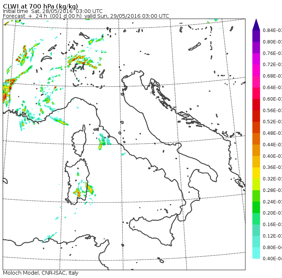Click the colorbar label 0.52E-03
The width and height of the screenshot is (282, 278).
coord(272,122)
